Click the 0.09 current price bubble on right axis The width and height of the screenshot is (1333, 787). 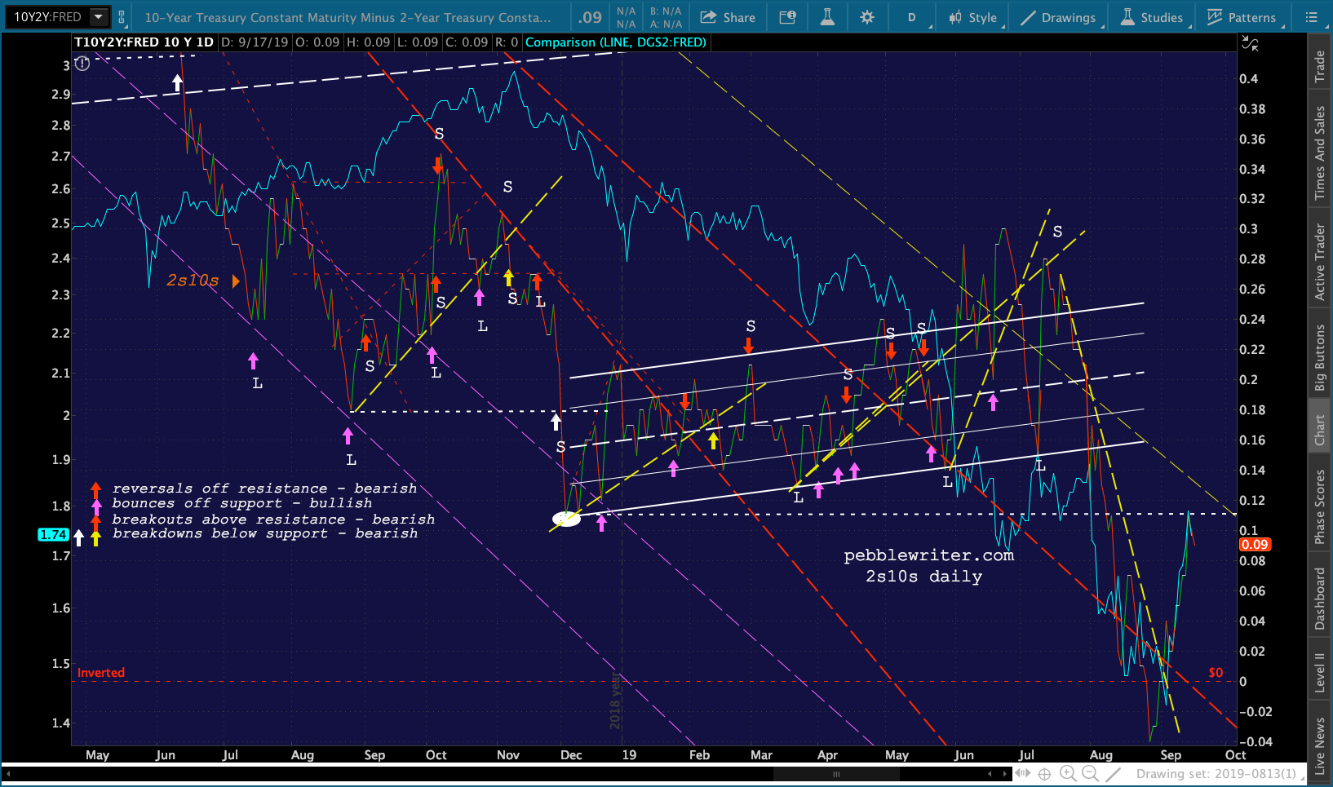pyautogui.click(x=1255, y=545)
